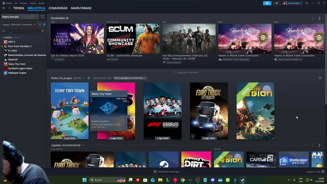Open Windows Start menu
This screenshot has width=327, height=184.
(85, 180)
